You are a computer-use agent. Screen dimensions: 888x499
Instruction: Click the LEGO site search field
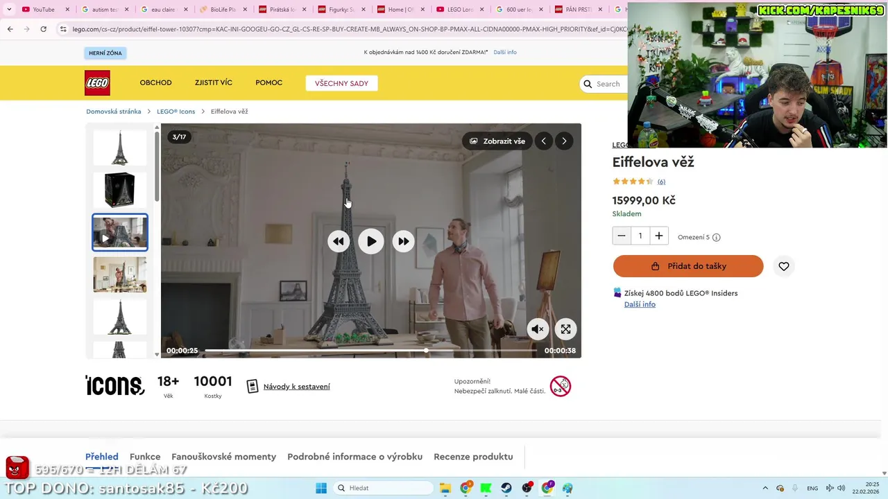(x=607, y=84)
